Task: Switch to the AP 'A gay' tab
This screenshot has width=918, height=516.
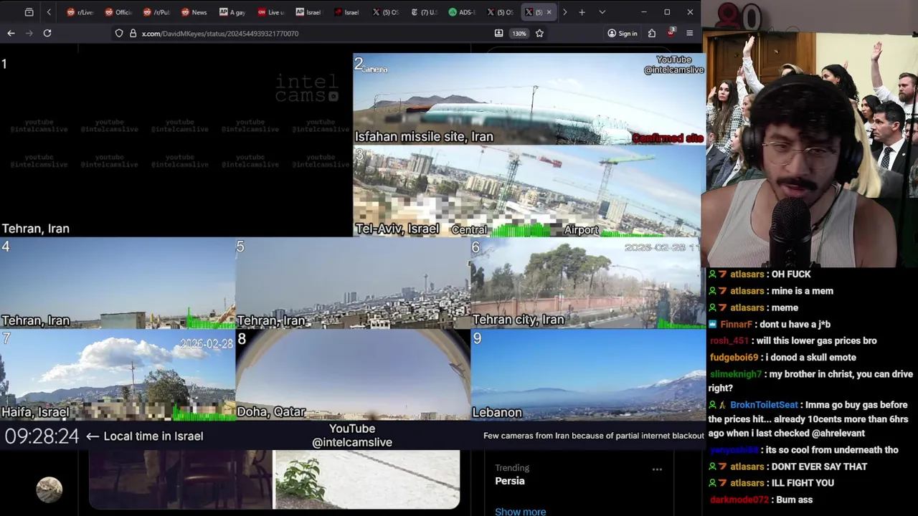Action: [232, 12]
